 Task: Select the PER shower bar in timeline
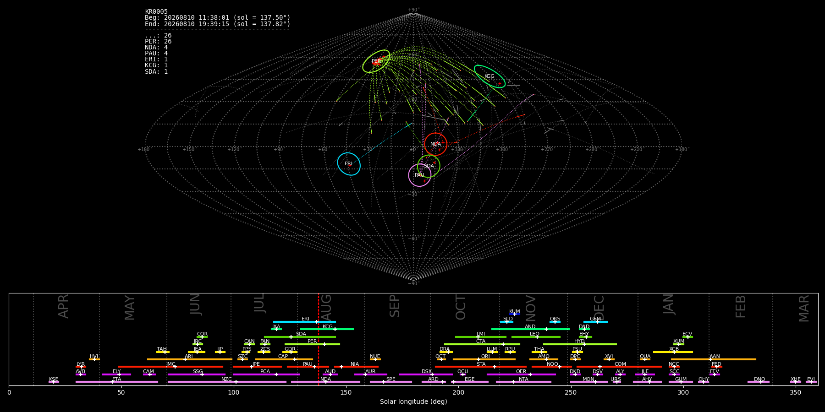(312, 344)
